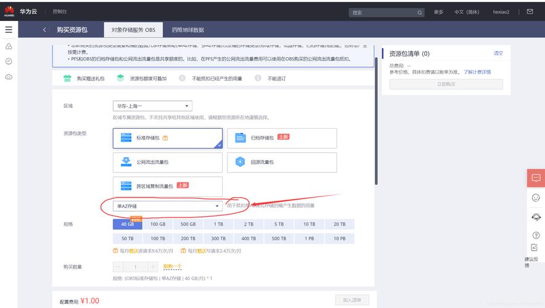
Task: Open the 华东-上海一 region dropdown
Action: click(152, 106)
